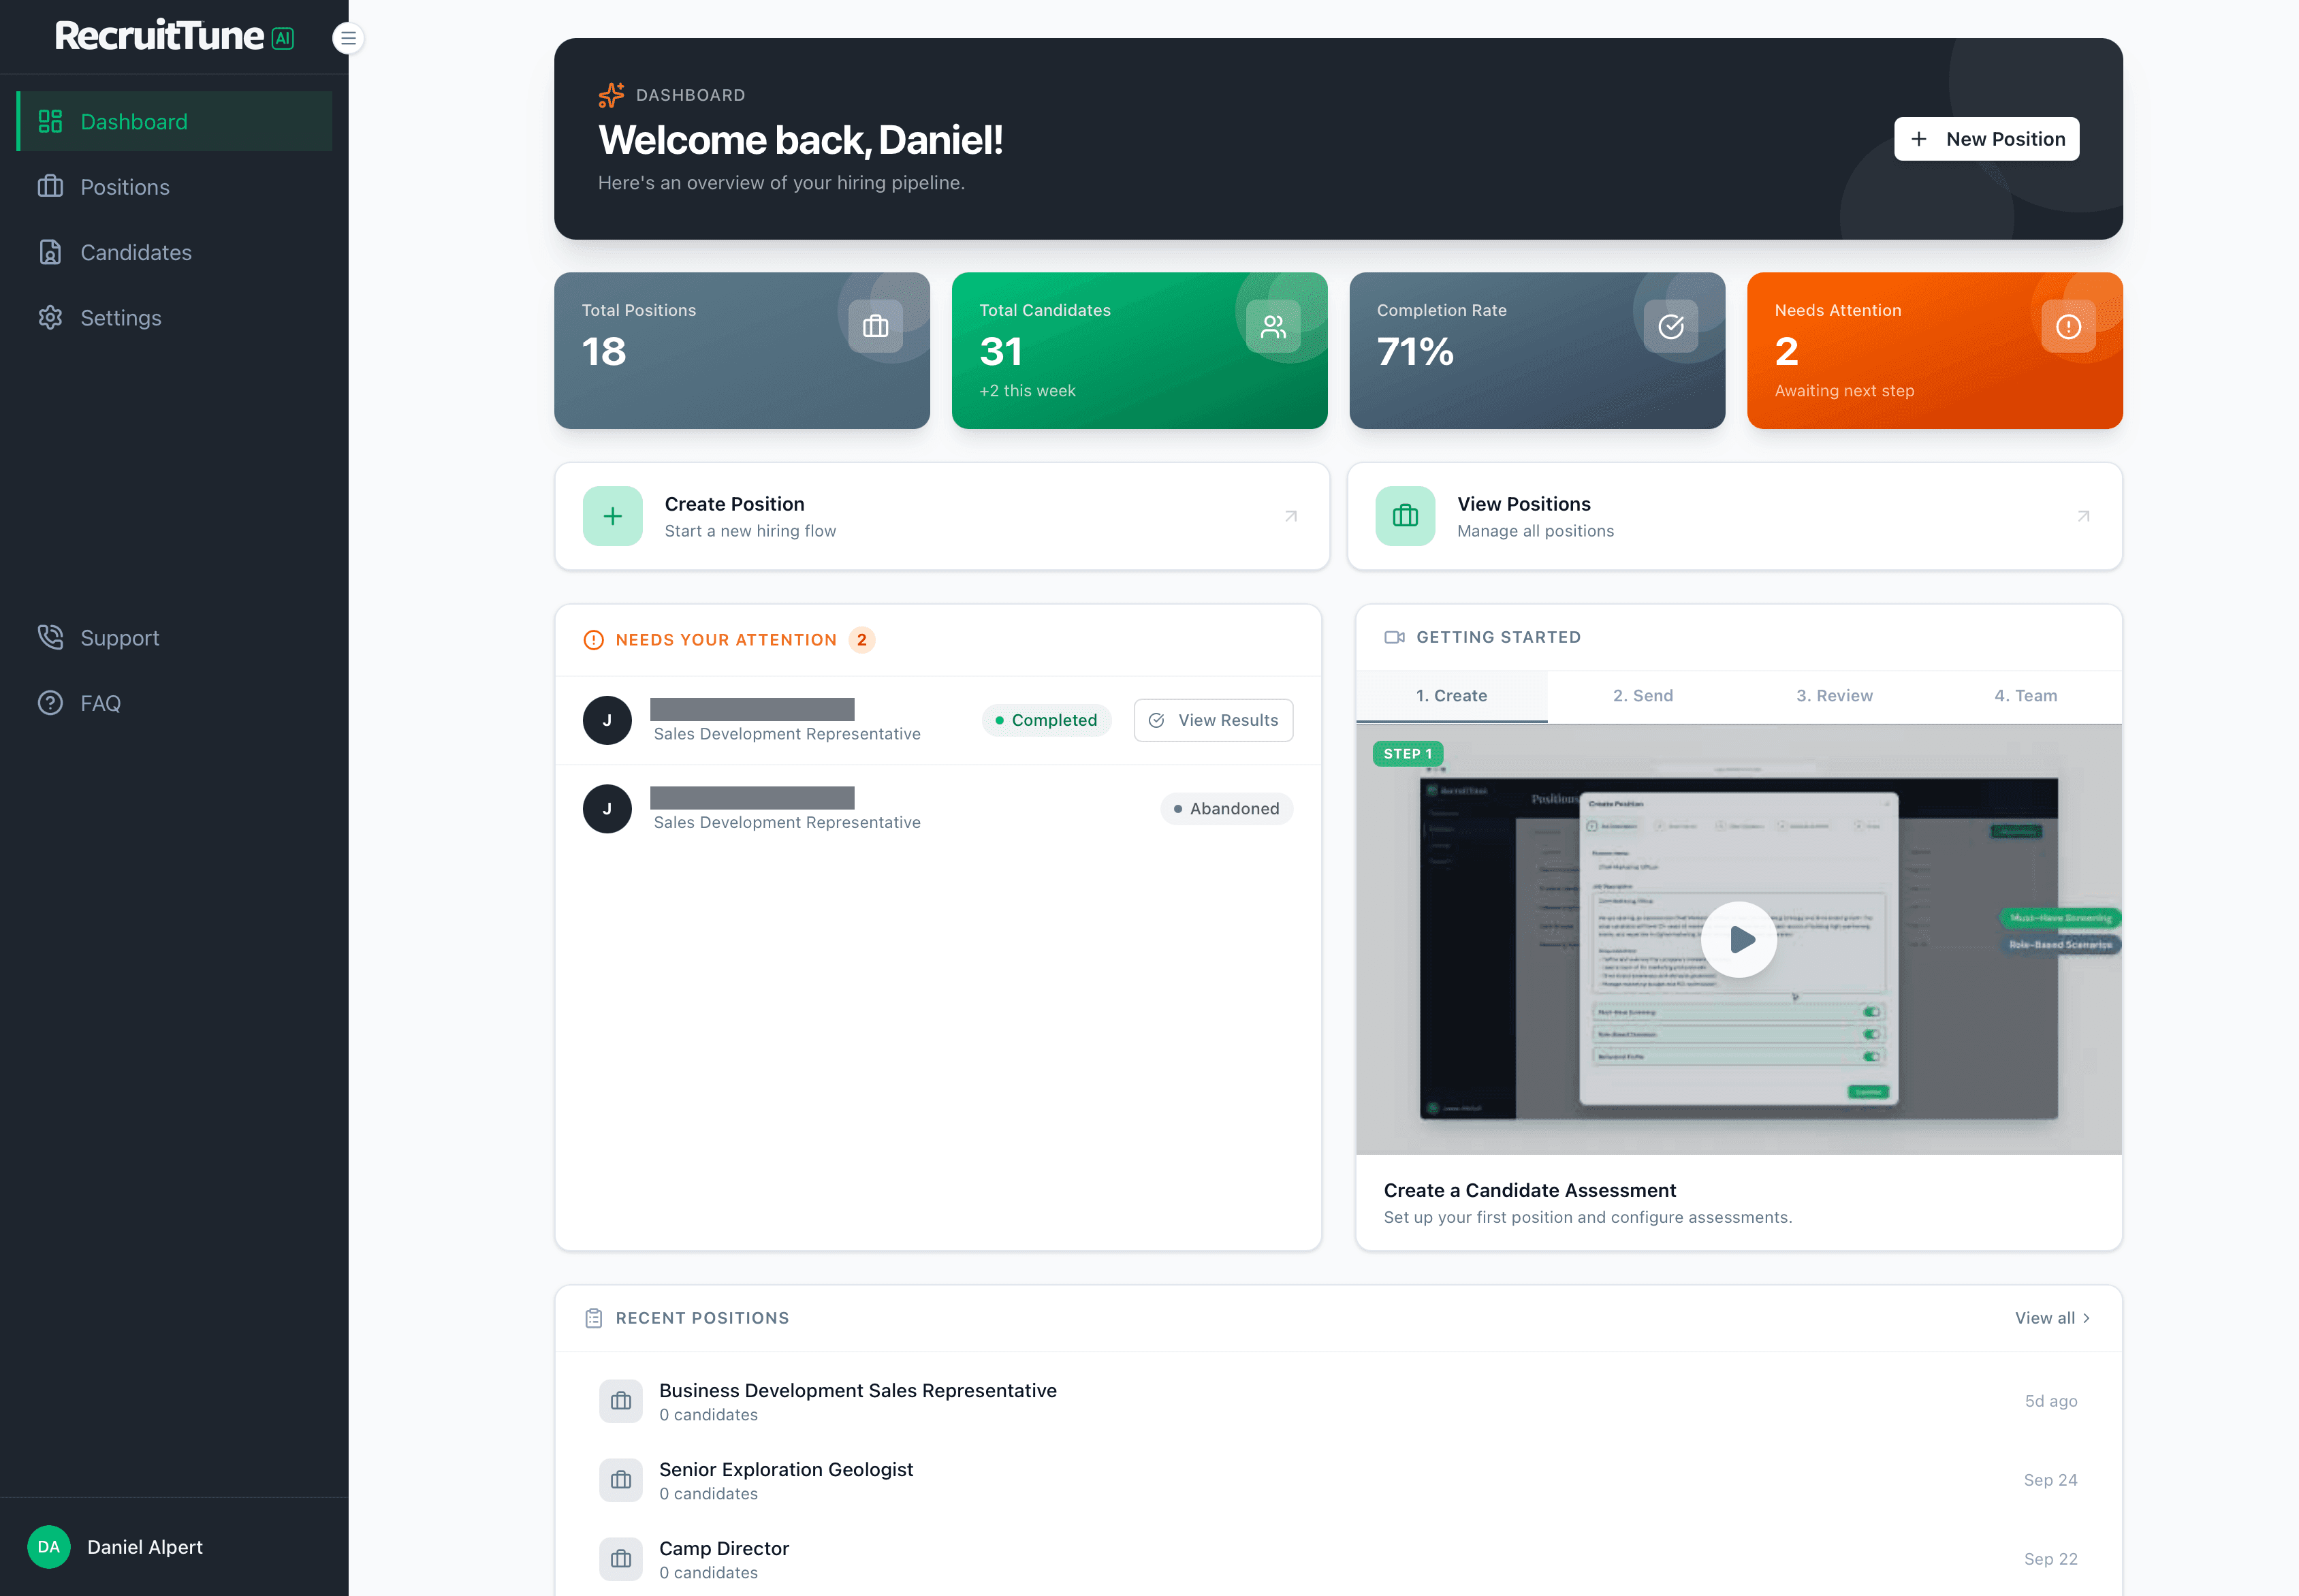Click the alert icon on Needs Attention card
Viewport: 2299px width, 1596px height.
click(x=2068, y=326)
